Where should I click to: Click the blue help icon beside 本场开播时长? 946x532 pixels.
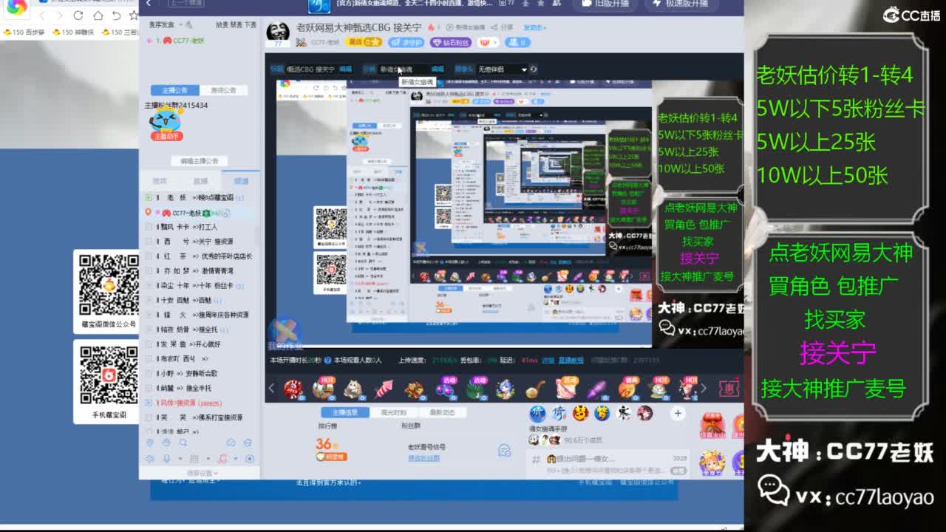(327, 360)
